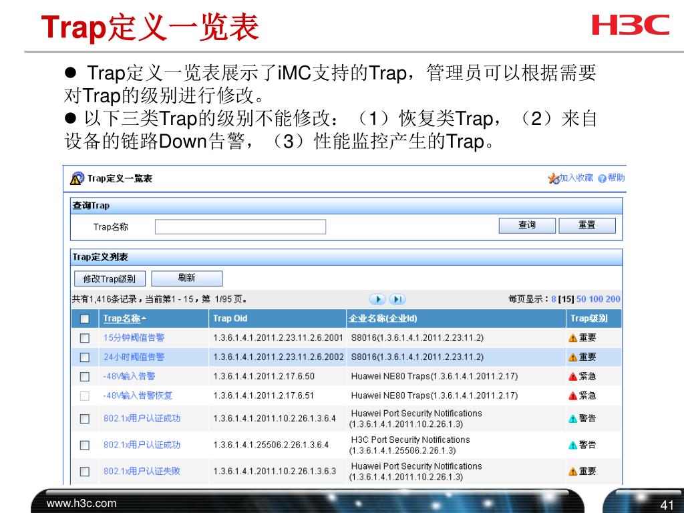This screenshot has width=684, height=513.
Task: Click the record count text 共有1,416条记录
Action: tap(104, 299)
